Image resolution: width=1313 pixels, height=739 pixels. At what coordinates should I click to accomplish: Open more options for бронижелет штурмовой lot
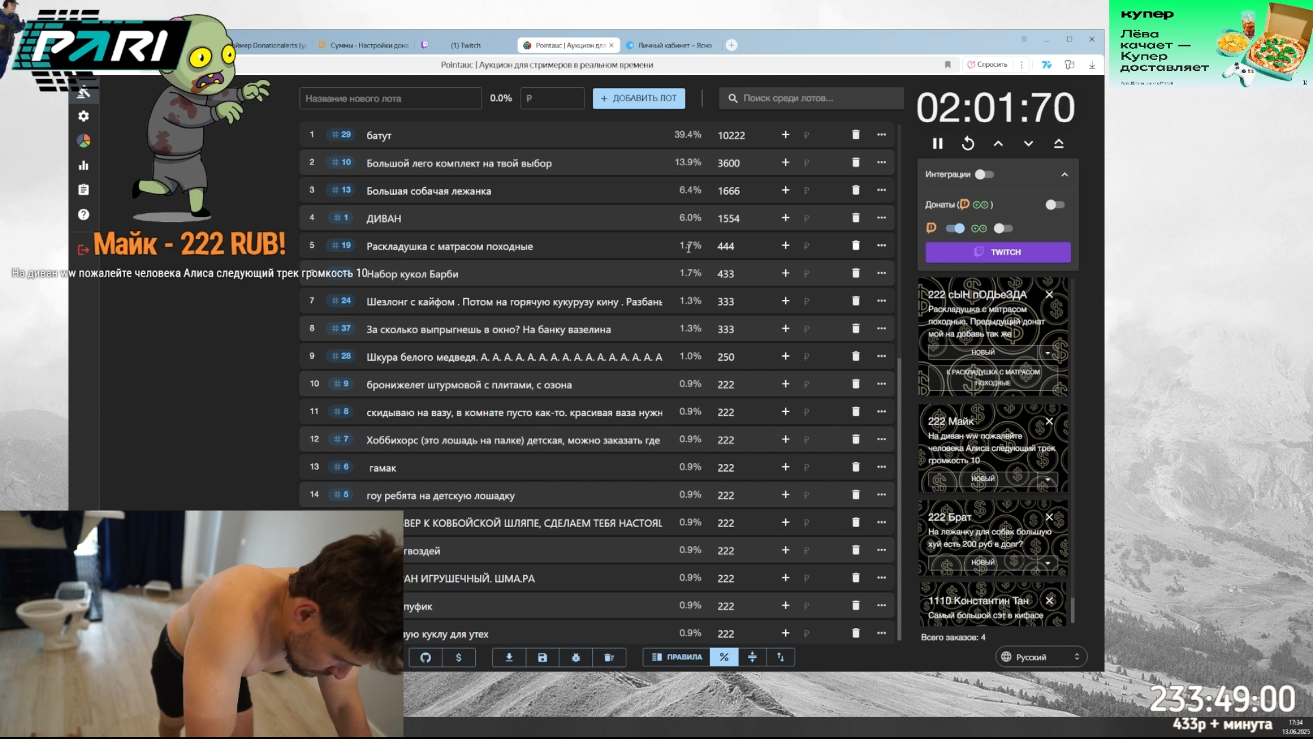(881, 384)
